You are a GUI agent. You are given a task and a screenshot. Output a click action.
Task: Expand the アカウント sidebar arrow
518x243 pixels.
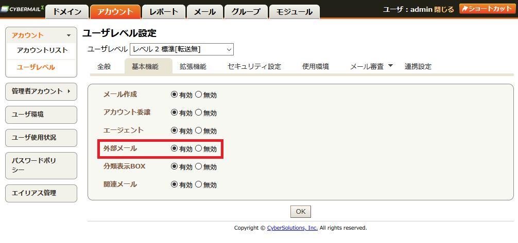(68, 35)
